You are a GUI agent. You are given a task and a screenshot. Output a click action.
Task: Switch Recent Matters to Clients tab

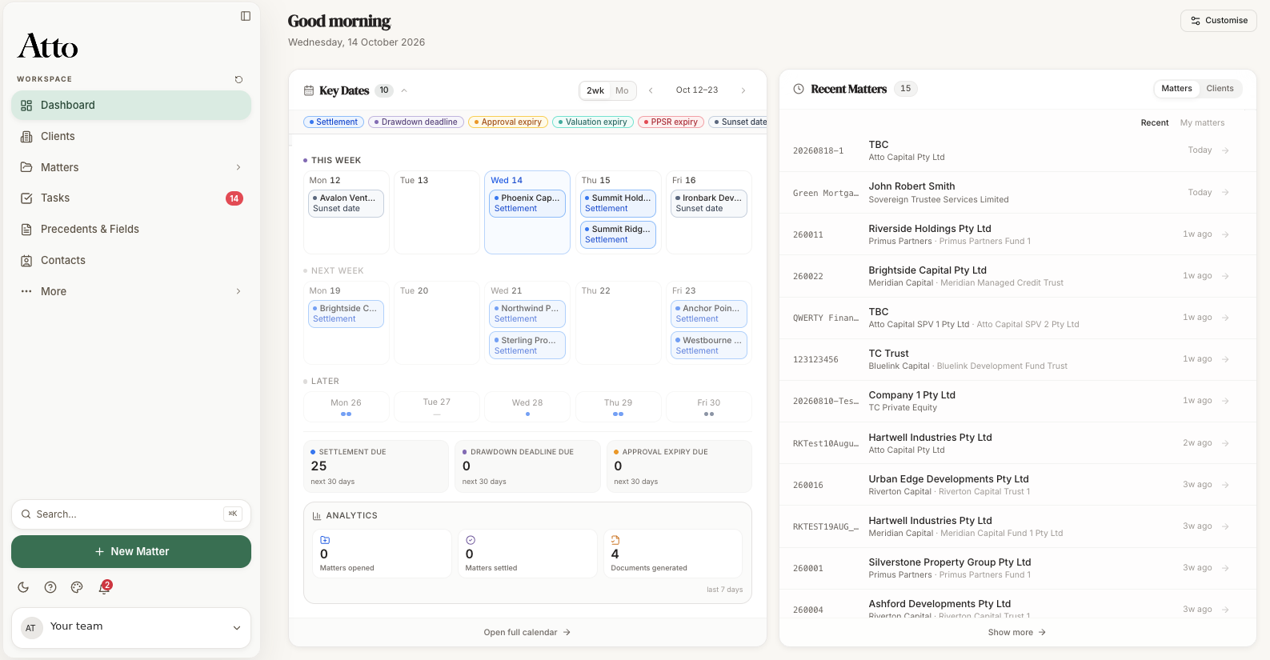[x=1220, y=89]
